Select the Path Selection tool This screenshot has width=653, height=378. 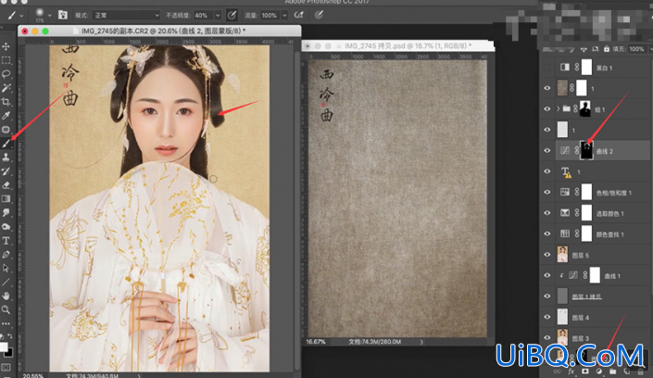tap(6, 268)
